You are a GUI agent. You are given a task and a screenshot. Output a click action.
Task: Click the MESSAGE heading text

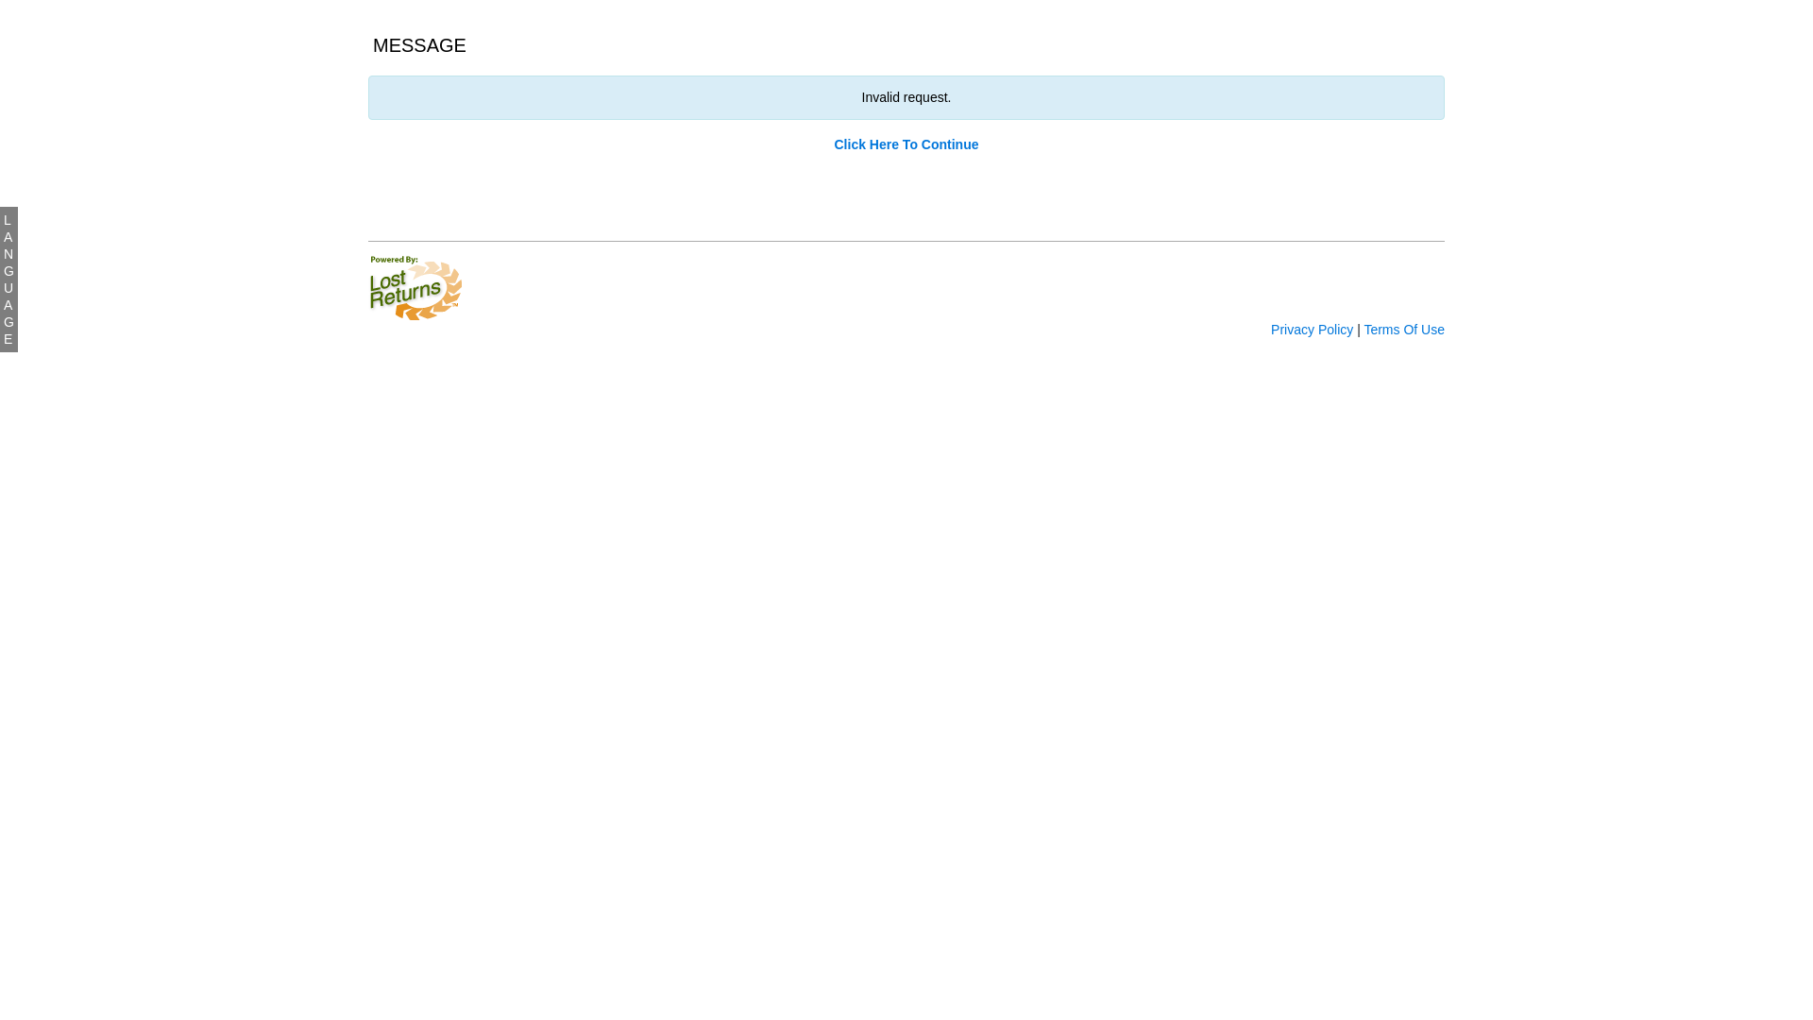point(419,45)
